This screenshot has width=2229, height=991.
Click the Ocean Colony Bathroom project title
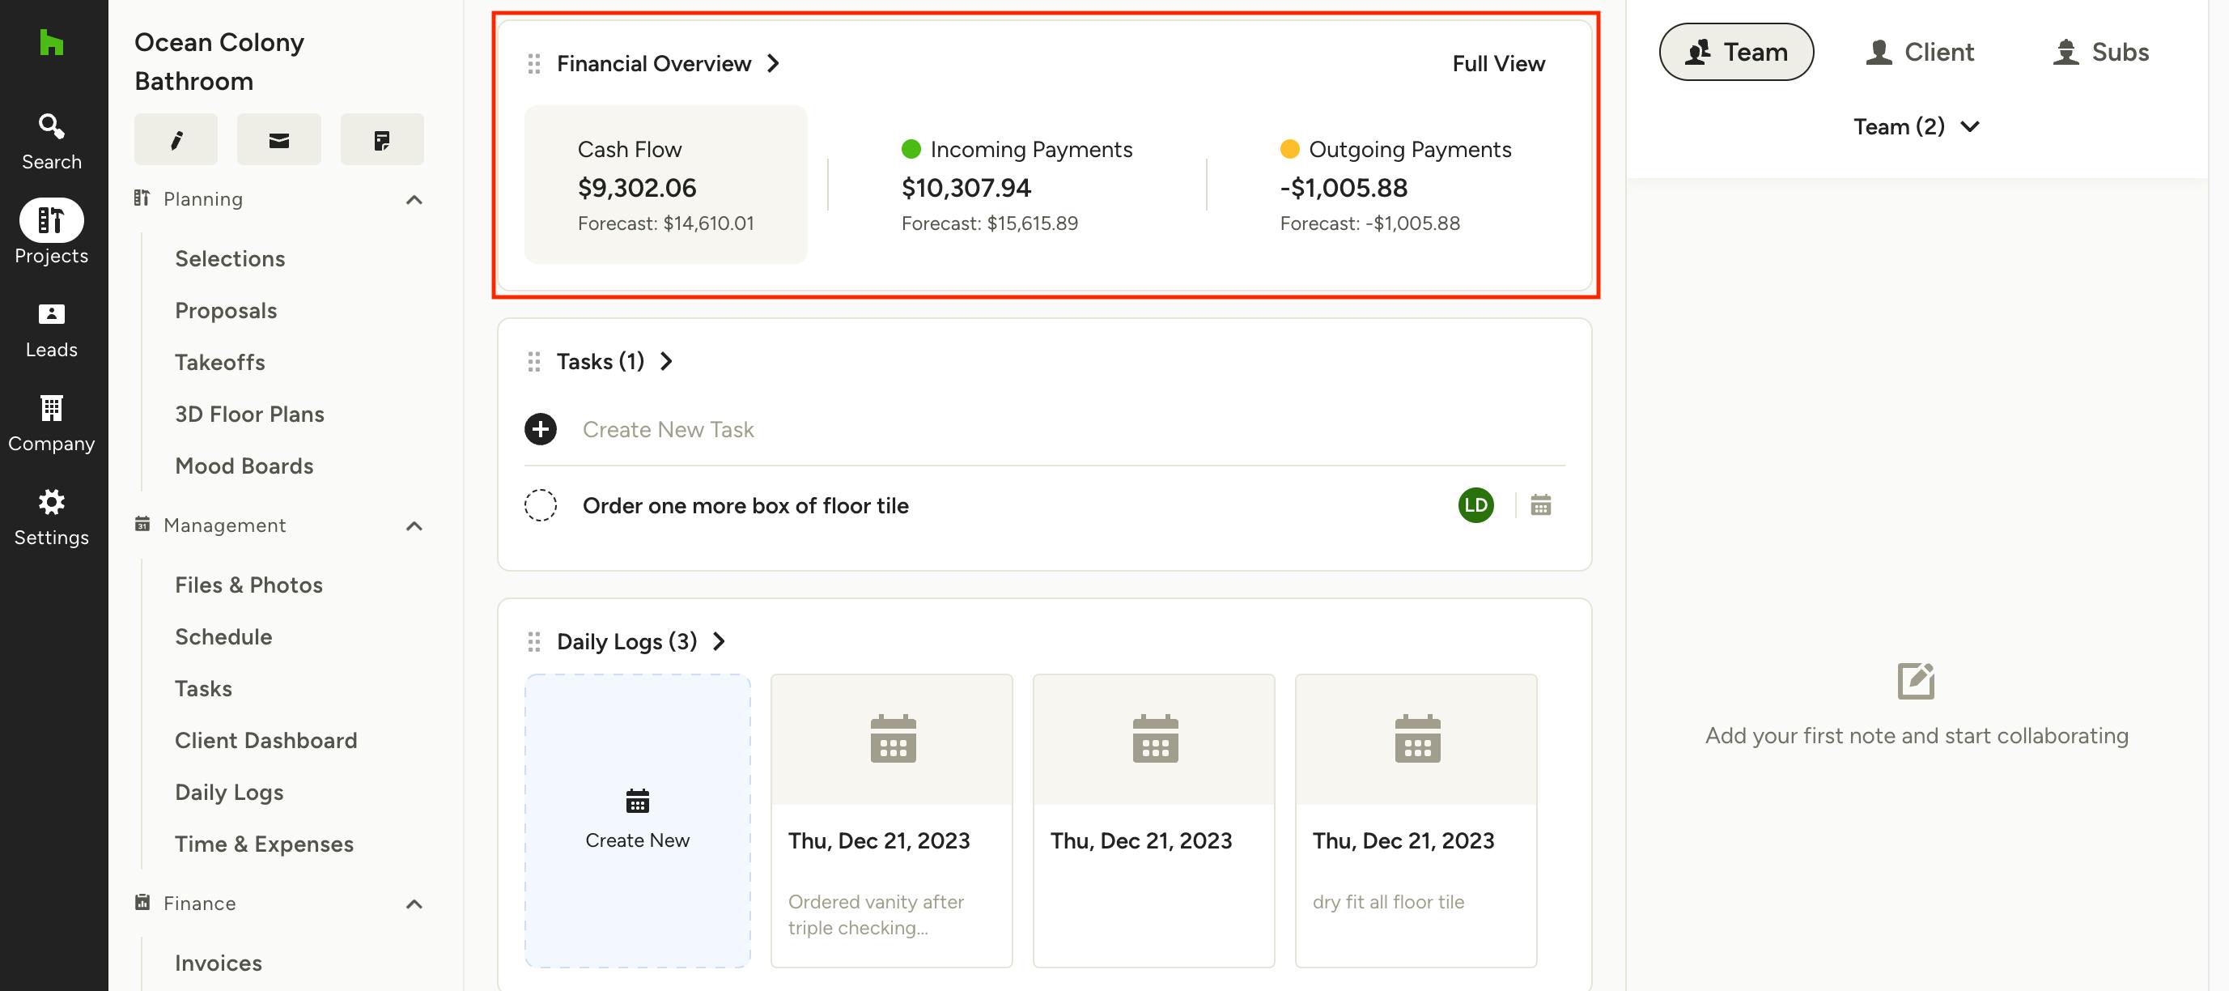click(x=219, y=62)
